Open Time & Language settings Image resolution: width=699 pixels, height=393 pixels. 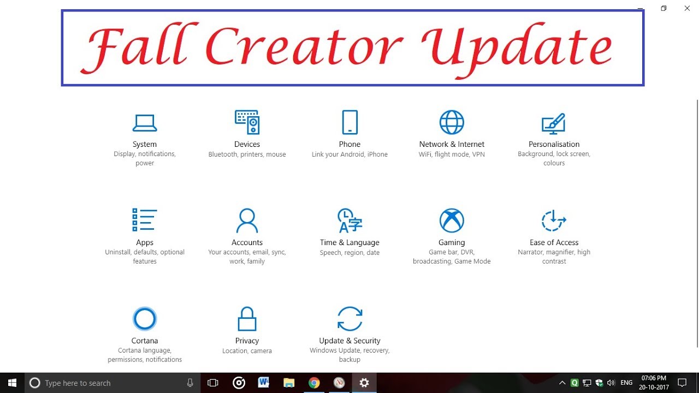(349, 233)
